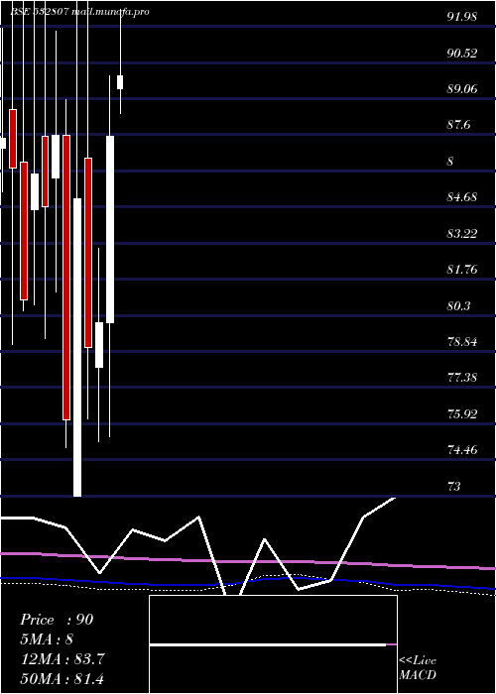Click the 74.46 price axis label
Image resolution: width=496 pixels, height=694 pixels.
pyautogui.click(x=462, y=450)
